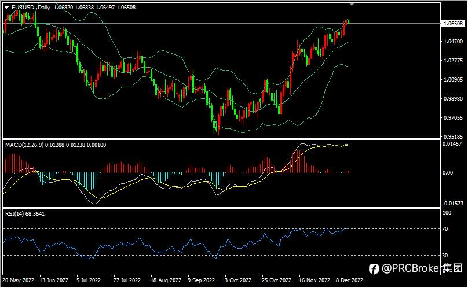Open the chart dropdown triangle beside EURUSD
Image resolution: width=468 pixels, height=288 pixels.
coord(6,8)
